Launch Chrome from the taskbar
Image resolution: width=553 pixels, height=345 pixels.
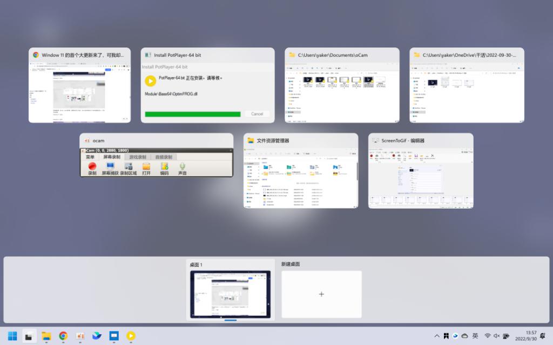click(x=63, y=336)
